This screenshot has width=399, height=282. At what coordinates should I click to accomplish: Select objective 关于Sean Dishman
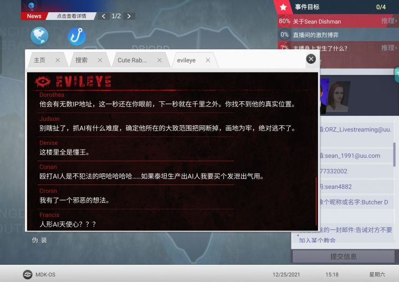338,22
